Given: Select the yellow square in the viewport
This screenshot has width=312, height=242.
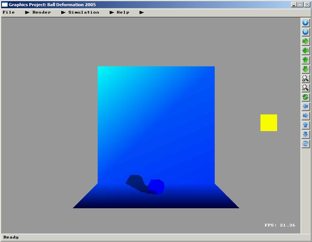Looking at the screenshot, I should [269, 123].
